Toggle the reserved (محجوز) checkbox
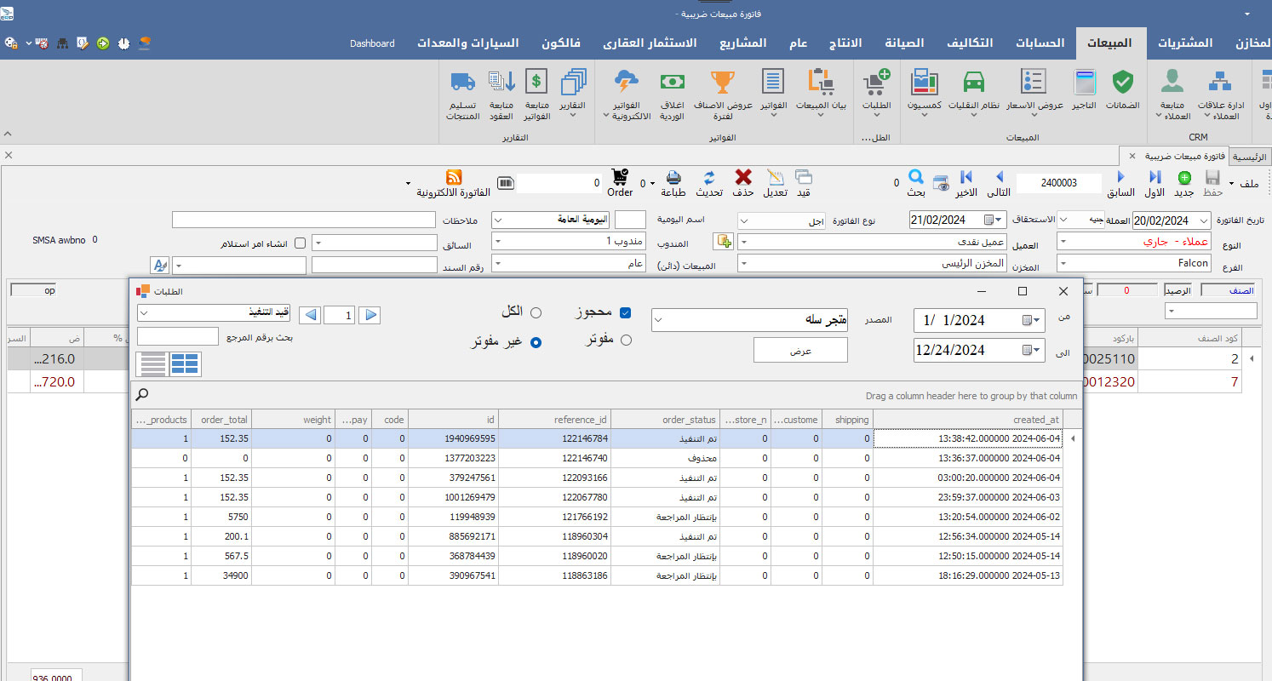 click(626, 313)
